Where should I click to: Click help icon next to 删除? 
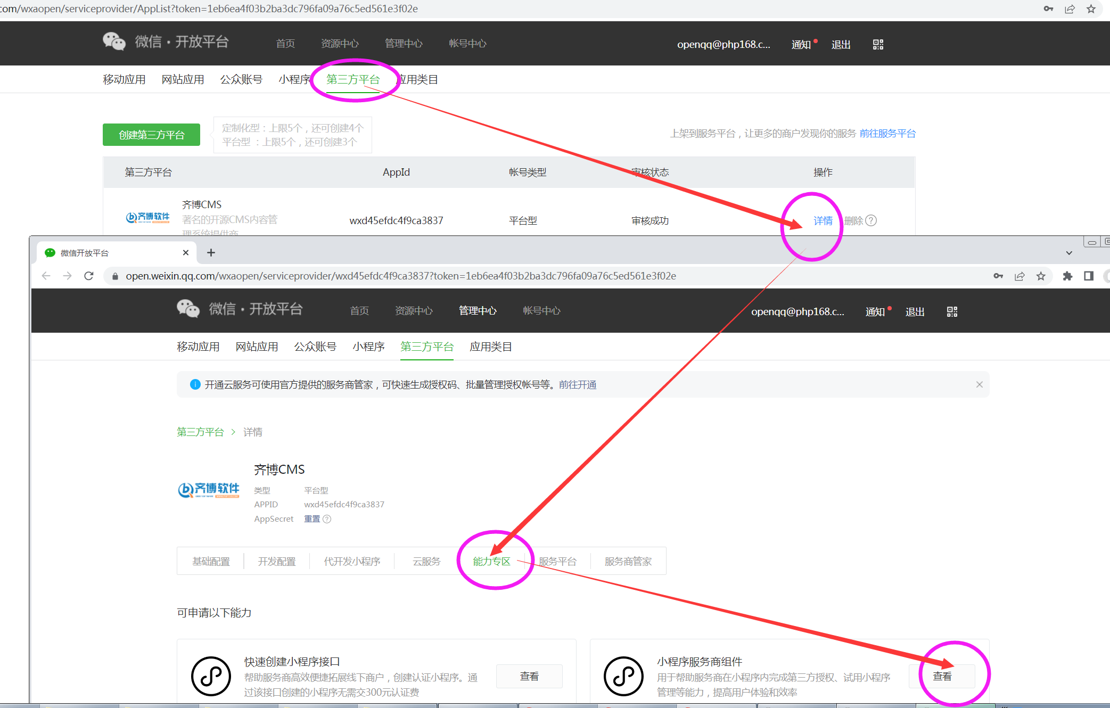(871, 220)
